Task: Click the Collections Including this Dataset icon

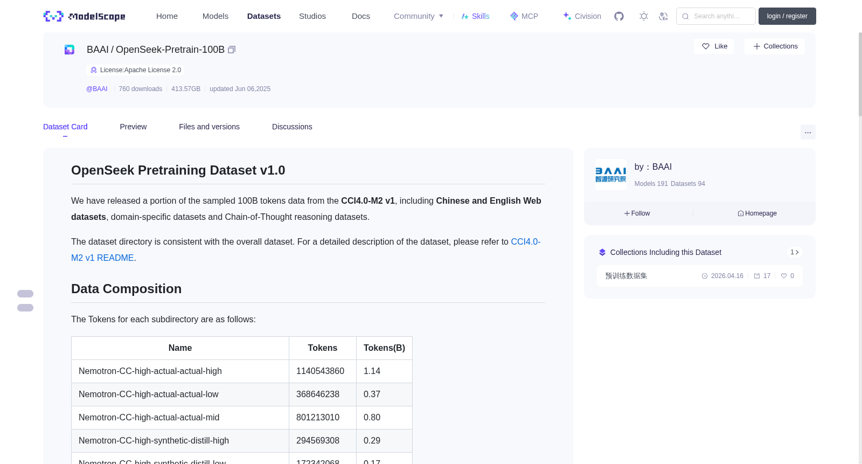Action: 602,252
